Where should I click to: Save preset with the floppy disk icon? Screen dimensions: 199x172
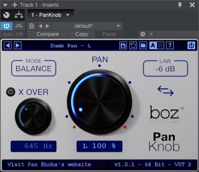tap(123, 46)
